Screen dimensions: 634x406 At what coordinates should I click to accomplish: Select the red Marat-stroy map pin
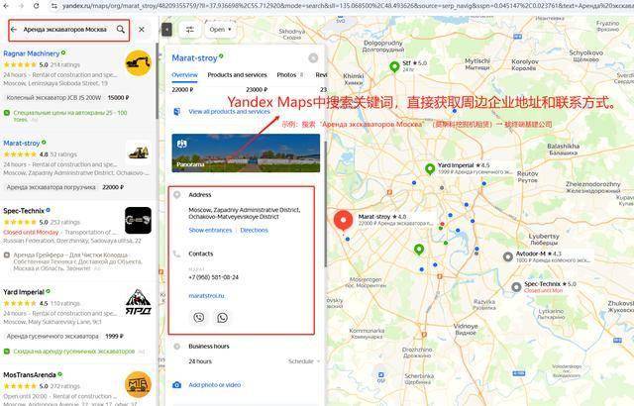[x=343, y=221]
